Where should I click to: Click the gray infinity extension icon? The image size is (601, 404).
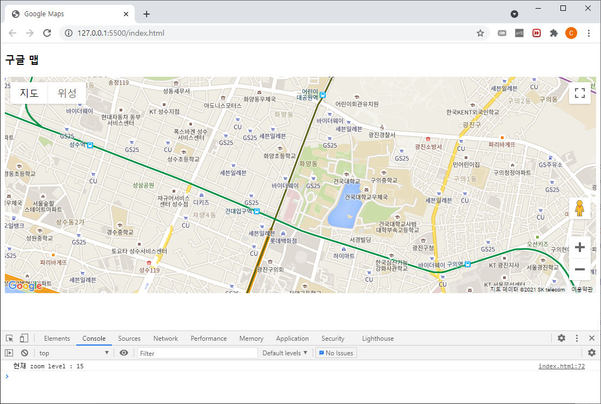point(501,33)
